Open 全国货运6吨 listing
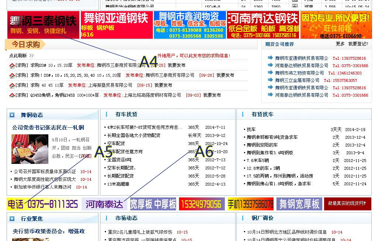Image resolution: width=378 pixels, height=241 pixels. pyautogui.click(x=119, y=160)
